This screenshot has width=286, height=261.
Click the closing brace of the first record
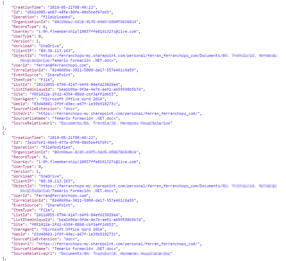[3, 128]
